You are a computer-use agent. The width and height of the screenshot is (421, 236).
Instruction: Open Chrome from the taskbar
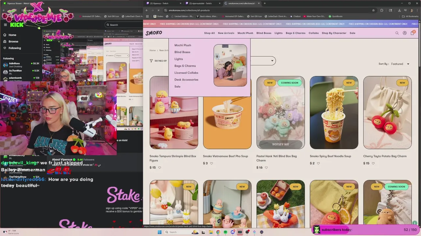pos(218,232)
